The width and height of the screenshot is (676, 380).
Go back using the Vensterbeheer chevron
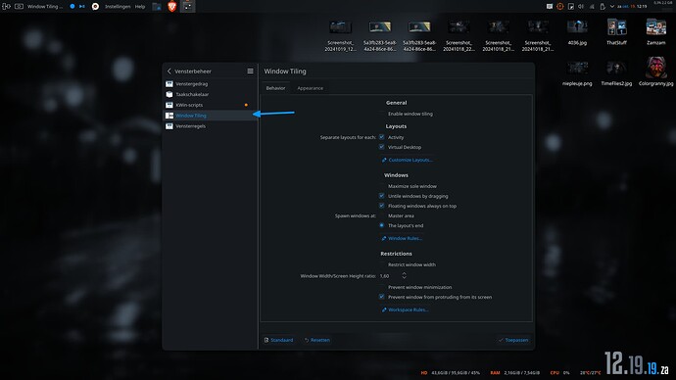(169, 71)
